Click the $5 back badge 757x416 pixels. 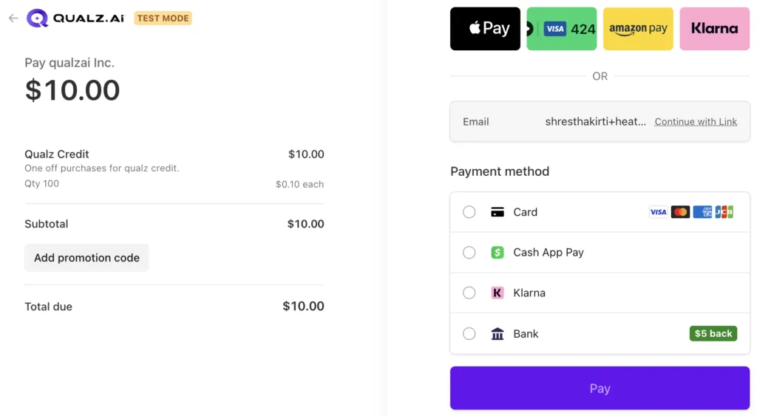coord(713,334)
